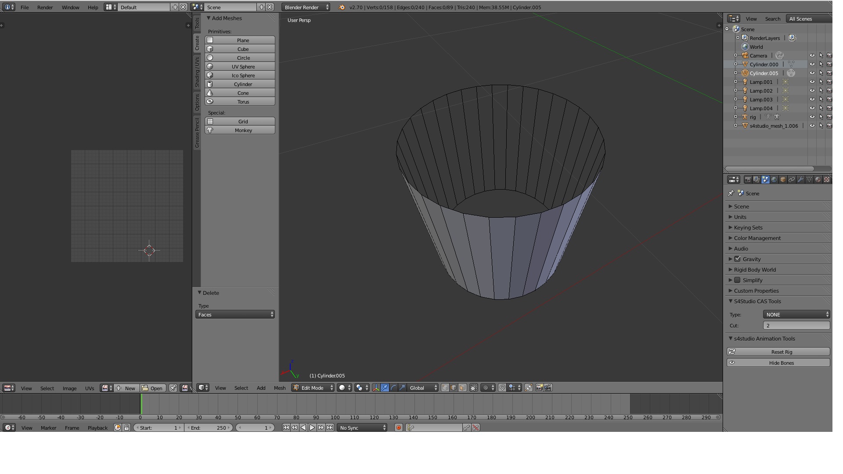Switch to face select mode
The image size is (843, 474).
tap(463, 388)
